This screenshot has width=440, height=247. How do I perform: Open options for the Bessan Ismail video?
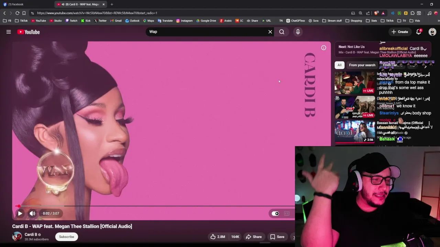(x=429, y=123)
